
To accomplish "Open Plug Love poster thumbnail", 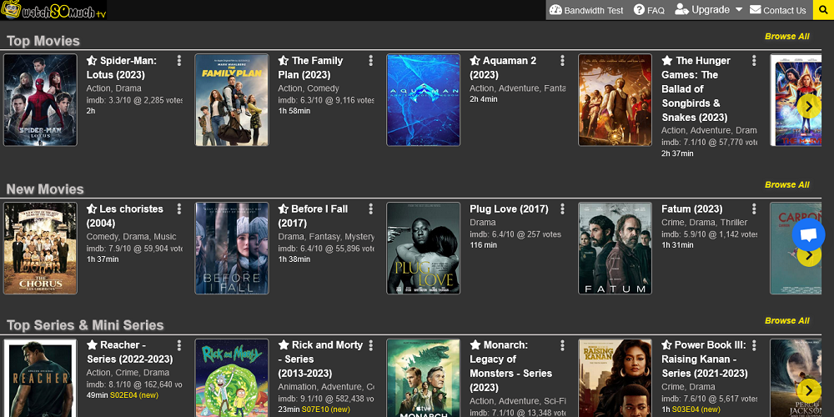I will click(x=424, y=248).
